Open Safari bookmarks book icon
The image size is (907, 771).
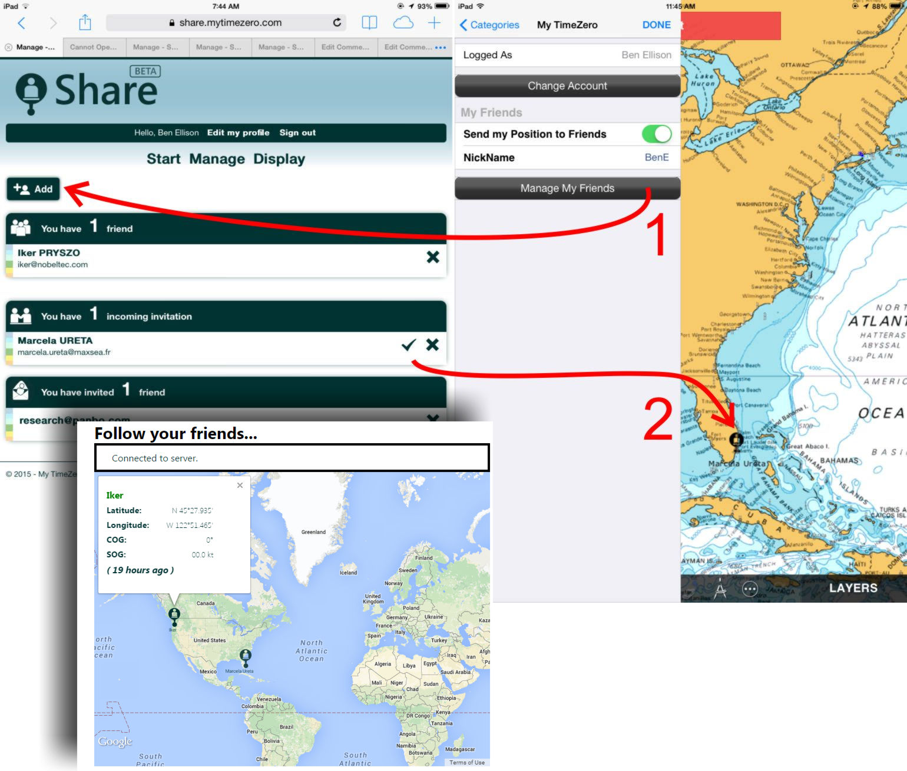click(x=369, y=23)
